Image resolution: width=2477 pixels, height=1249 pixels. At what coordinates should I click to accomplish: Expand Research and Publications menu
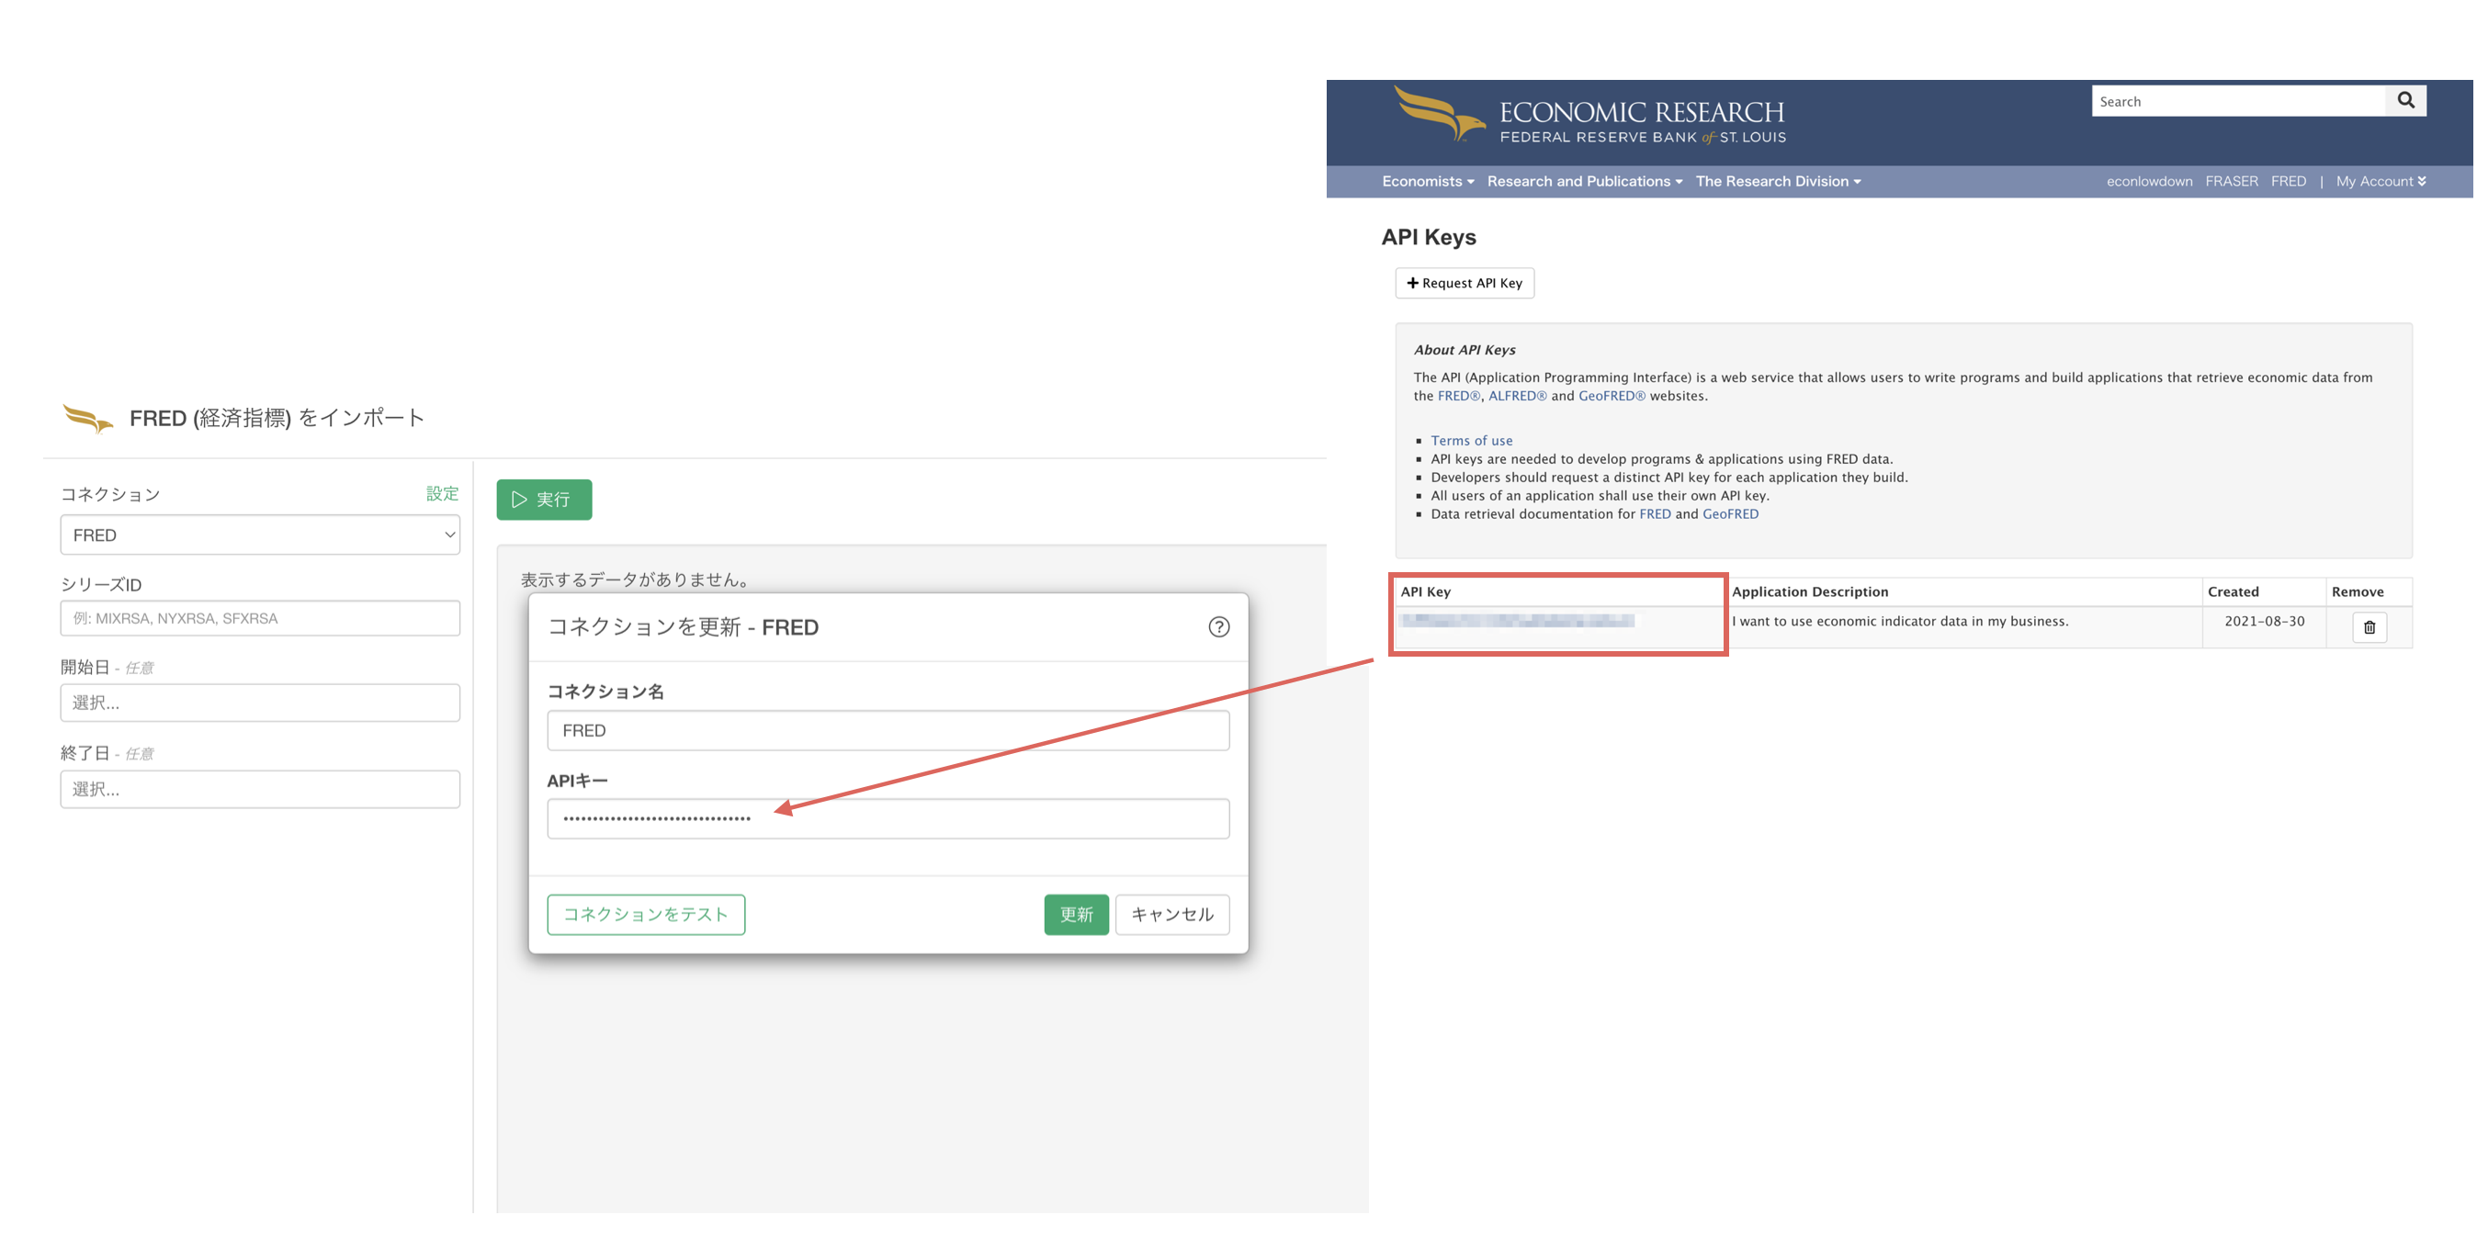point(1584,181)
